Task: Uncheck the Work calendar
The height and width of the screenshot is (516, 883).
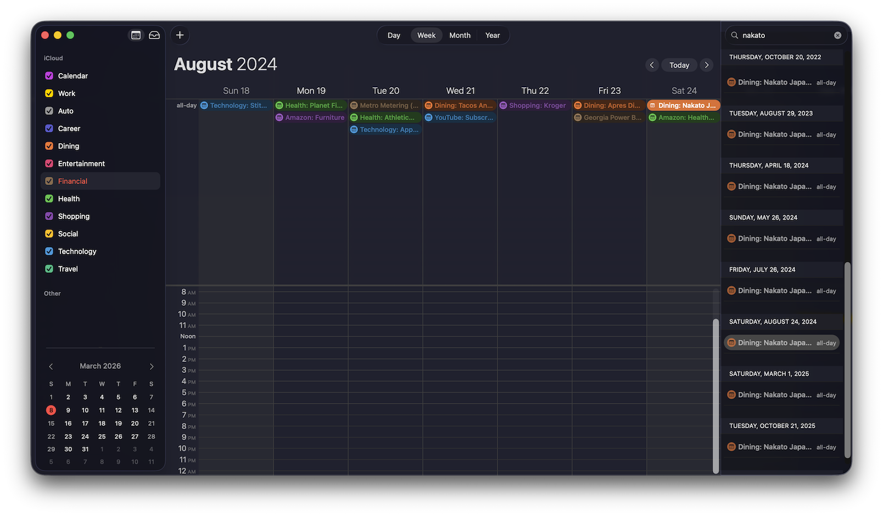Action: [x=49, y=93]
